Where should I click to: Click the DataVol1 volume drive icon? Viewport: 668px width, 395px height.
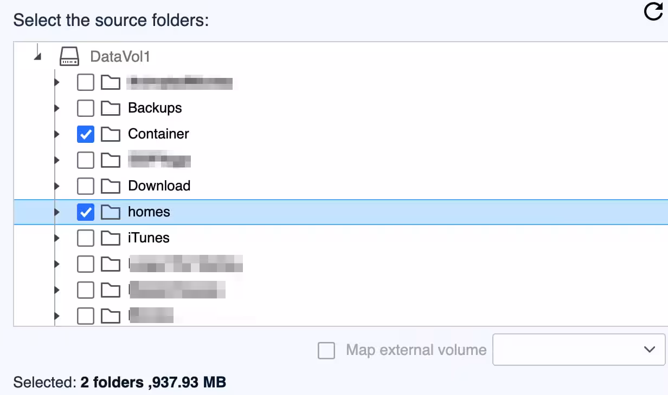69,56
